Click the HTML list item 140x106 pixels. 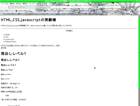pyautogui.click(x=7, y=35)
